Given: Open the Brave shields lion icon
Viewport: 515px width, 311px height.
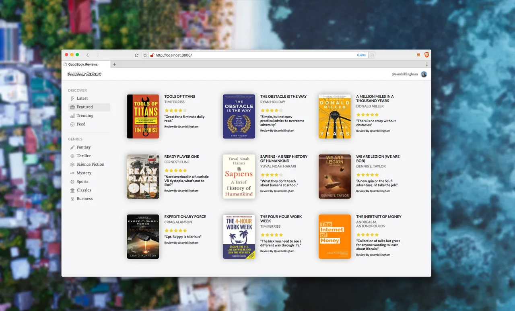Looking at the screenshot, I should click(426, 55).
